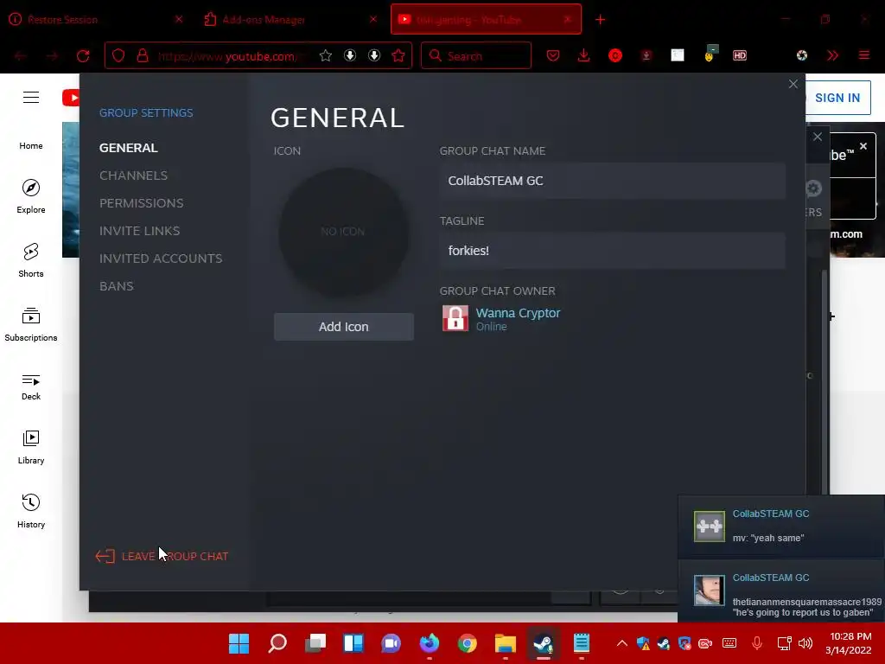Screen dimensions: 885x664
Task: Open YouTube History
Action: point(31,511)
